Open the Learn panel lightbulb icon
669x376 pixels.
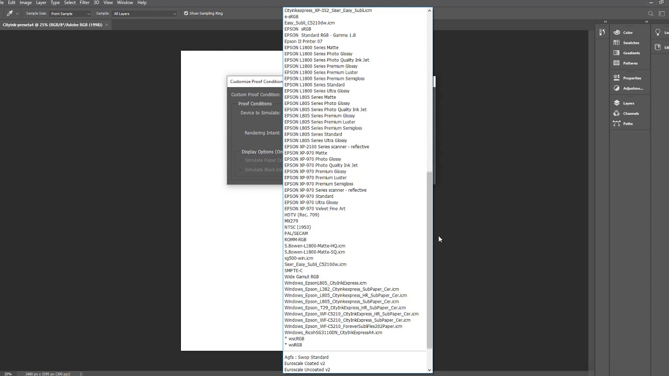658,32
